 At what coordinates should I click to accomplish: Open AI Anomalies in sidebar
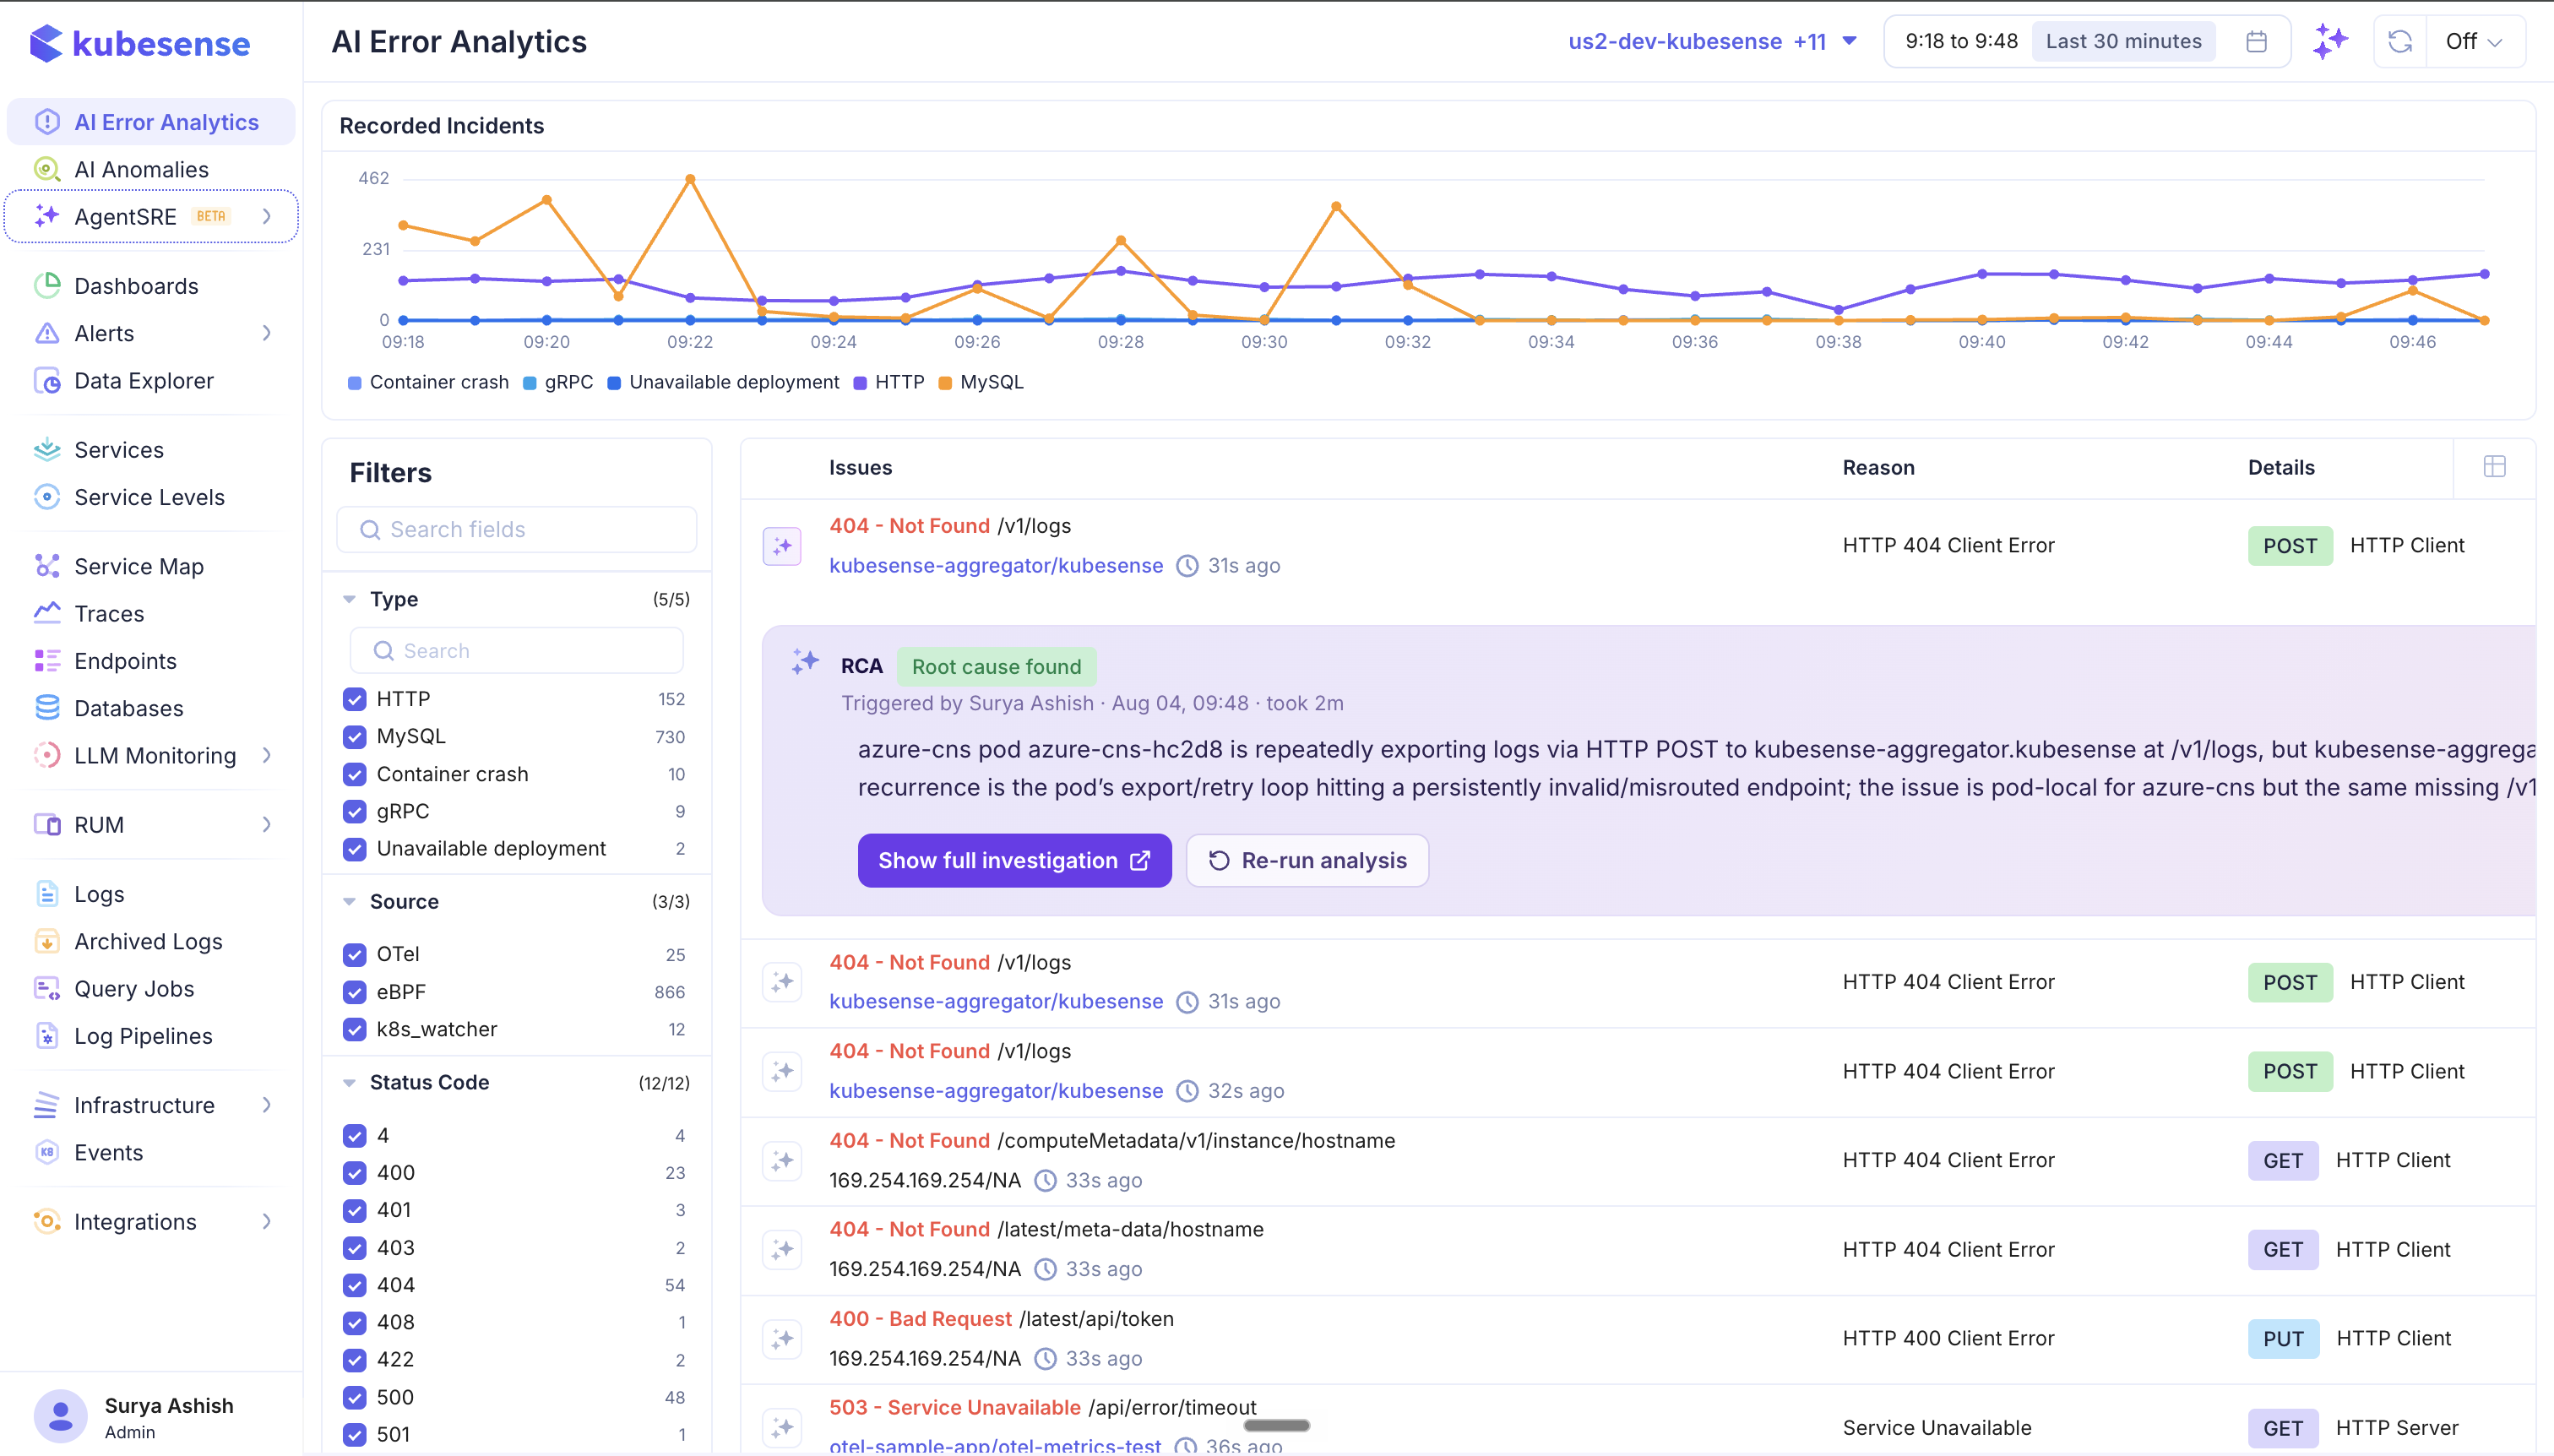click(x=141, y=169)
